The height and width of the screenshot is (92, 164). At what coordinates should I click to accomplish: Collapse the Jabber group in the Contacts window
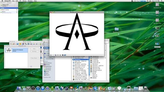[1, 8]
